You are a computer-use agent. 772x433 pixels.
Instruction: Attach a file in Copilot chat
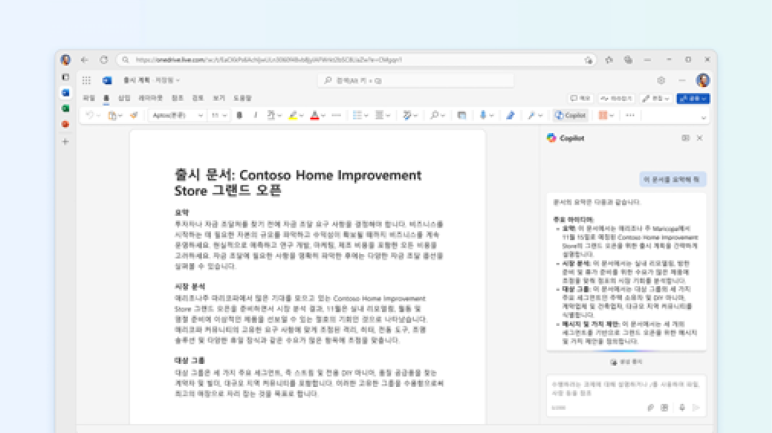[x=650, y=408]
